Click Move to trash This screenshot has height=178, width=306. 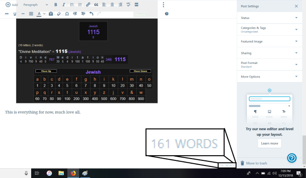[254, 163]
